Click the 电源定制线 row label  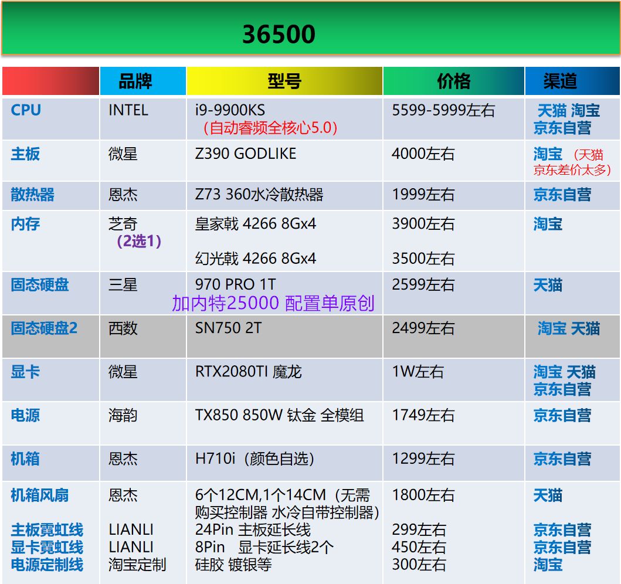point(47,565)
